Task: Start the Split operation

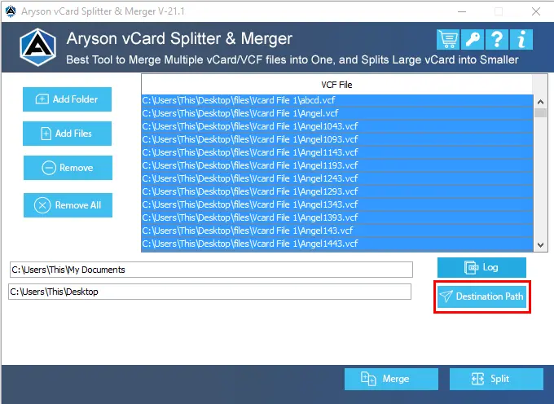Action: pos(496,379)
